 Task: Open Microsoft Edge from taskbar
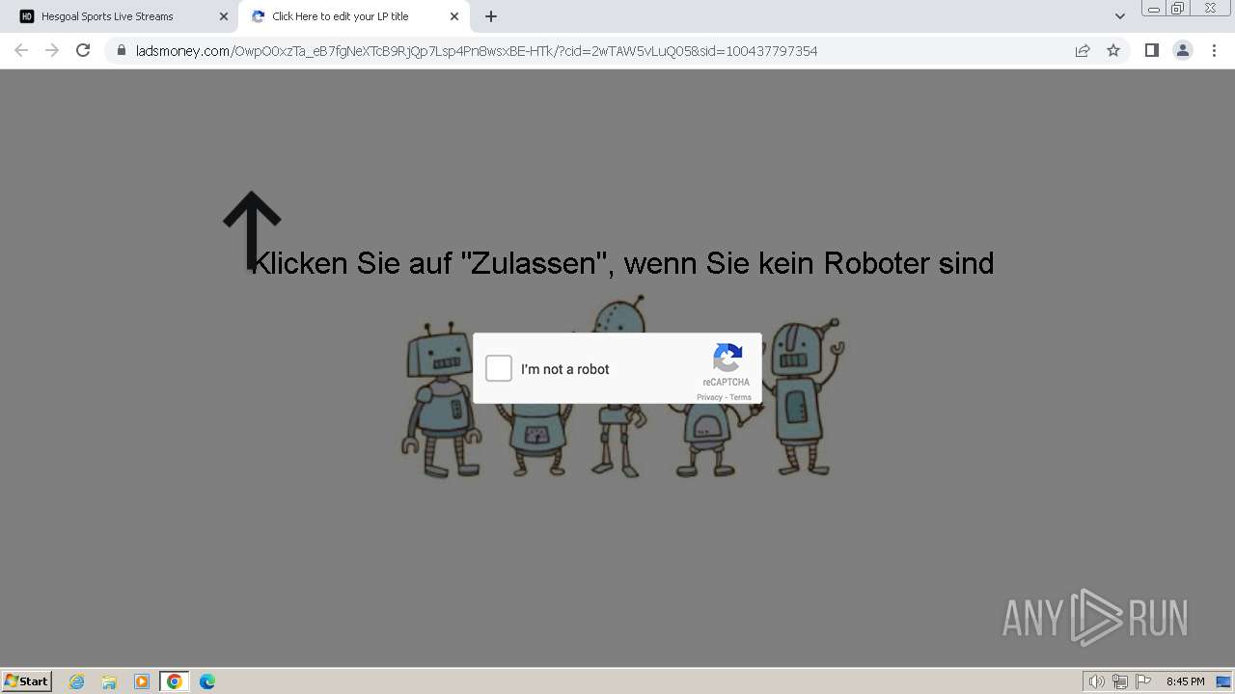207,681
